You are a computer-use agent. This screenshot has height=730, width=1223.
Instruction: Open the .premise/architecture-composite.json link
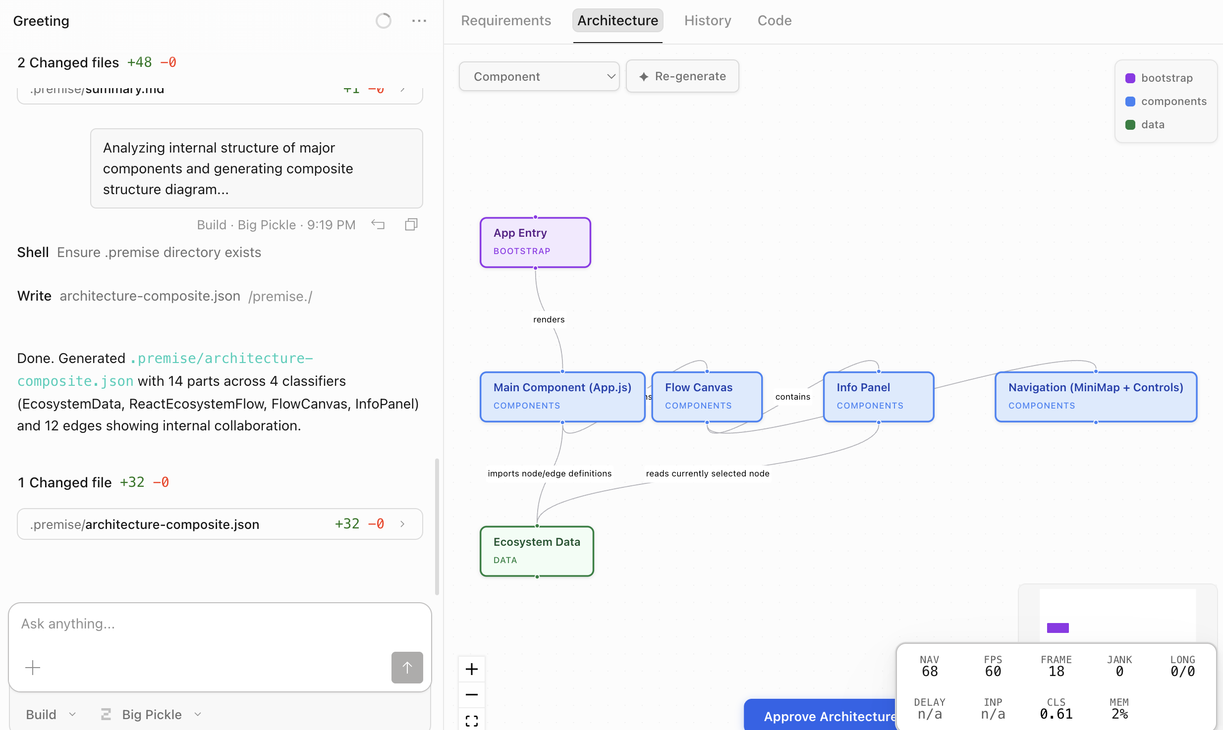(165, 369)
